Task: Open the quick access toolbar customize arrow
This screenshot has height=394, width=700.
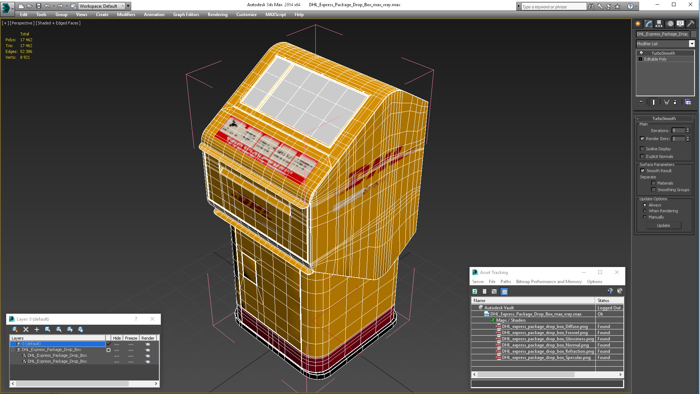Action: point(128,6)
